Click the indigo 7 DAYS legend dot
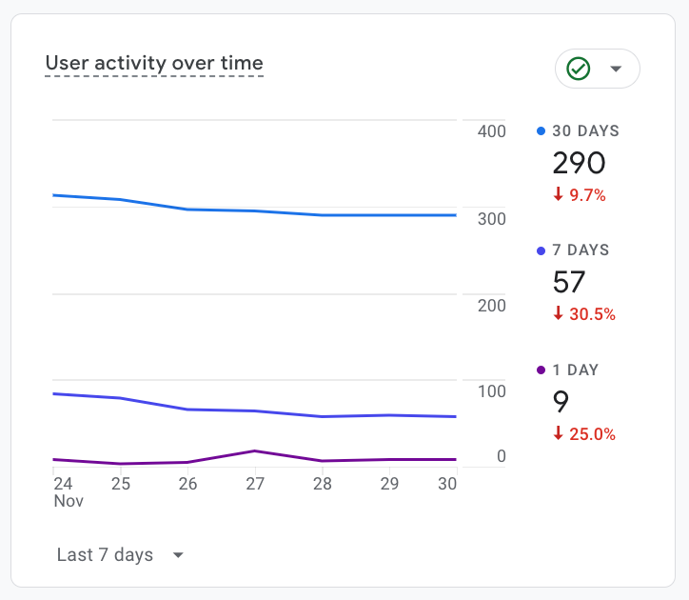689x600 pixels. tap(541, 250)
